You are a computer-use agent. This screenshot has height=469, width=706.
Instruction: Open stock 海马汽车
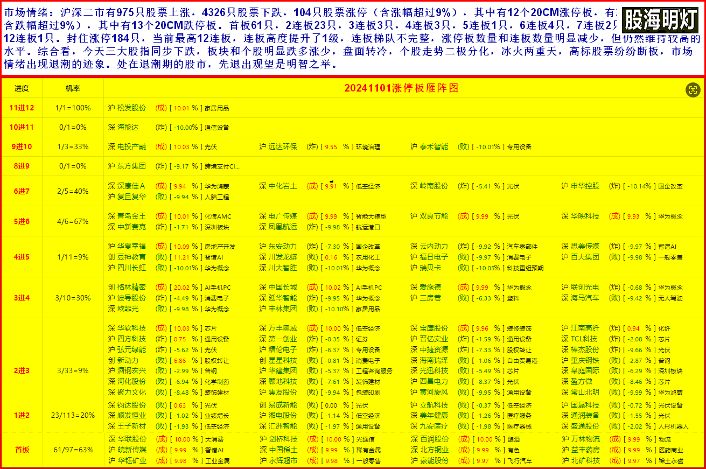click(x=585, y=298)
